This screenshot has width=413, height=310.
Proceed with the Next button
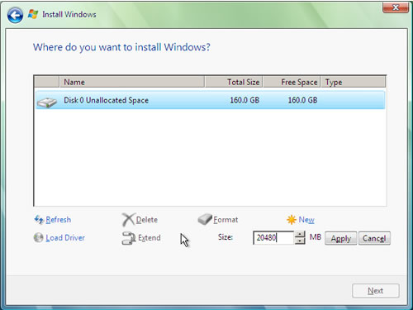376,291
